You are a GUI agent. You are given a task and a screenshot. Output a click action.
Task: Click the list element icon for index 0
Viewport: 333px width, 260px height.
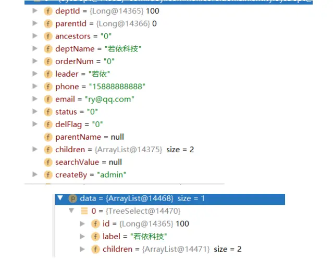tap(84, 211)
